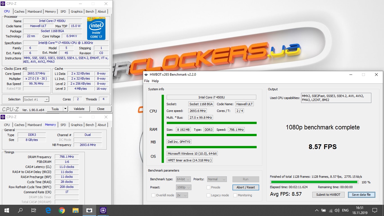The width and height of the screenshot is (384, 216).
Task: Click the Used CPU capabilities text box
Action: pyautogui.click(x=336, y=98)
